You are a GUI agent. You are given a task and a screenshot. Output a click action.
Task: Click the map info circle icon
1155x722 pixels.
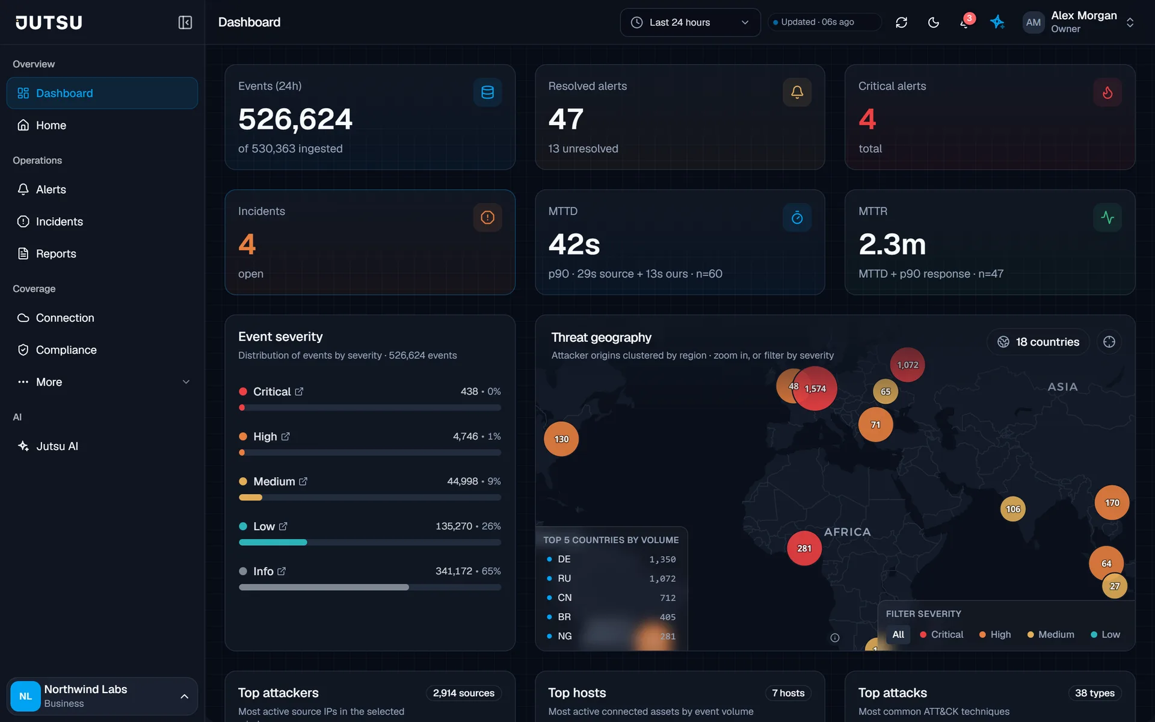(835, 638)
